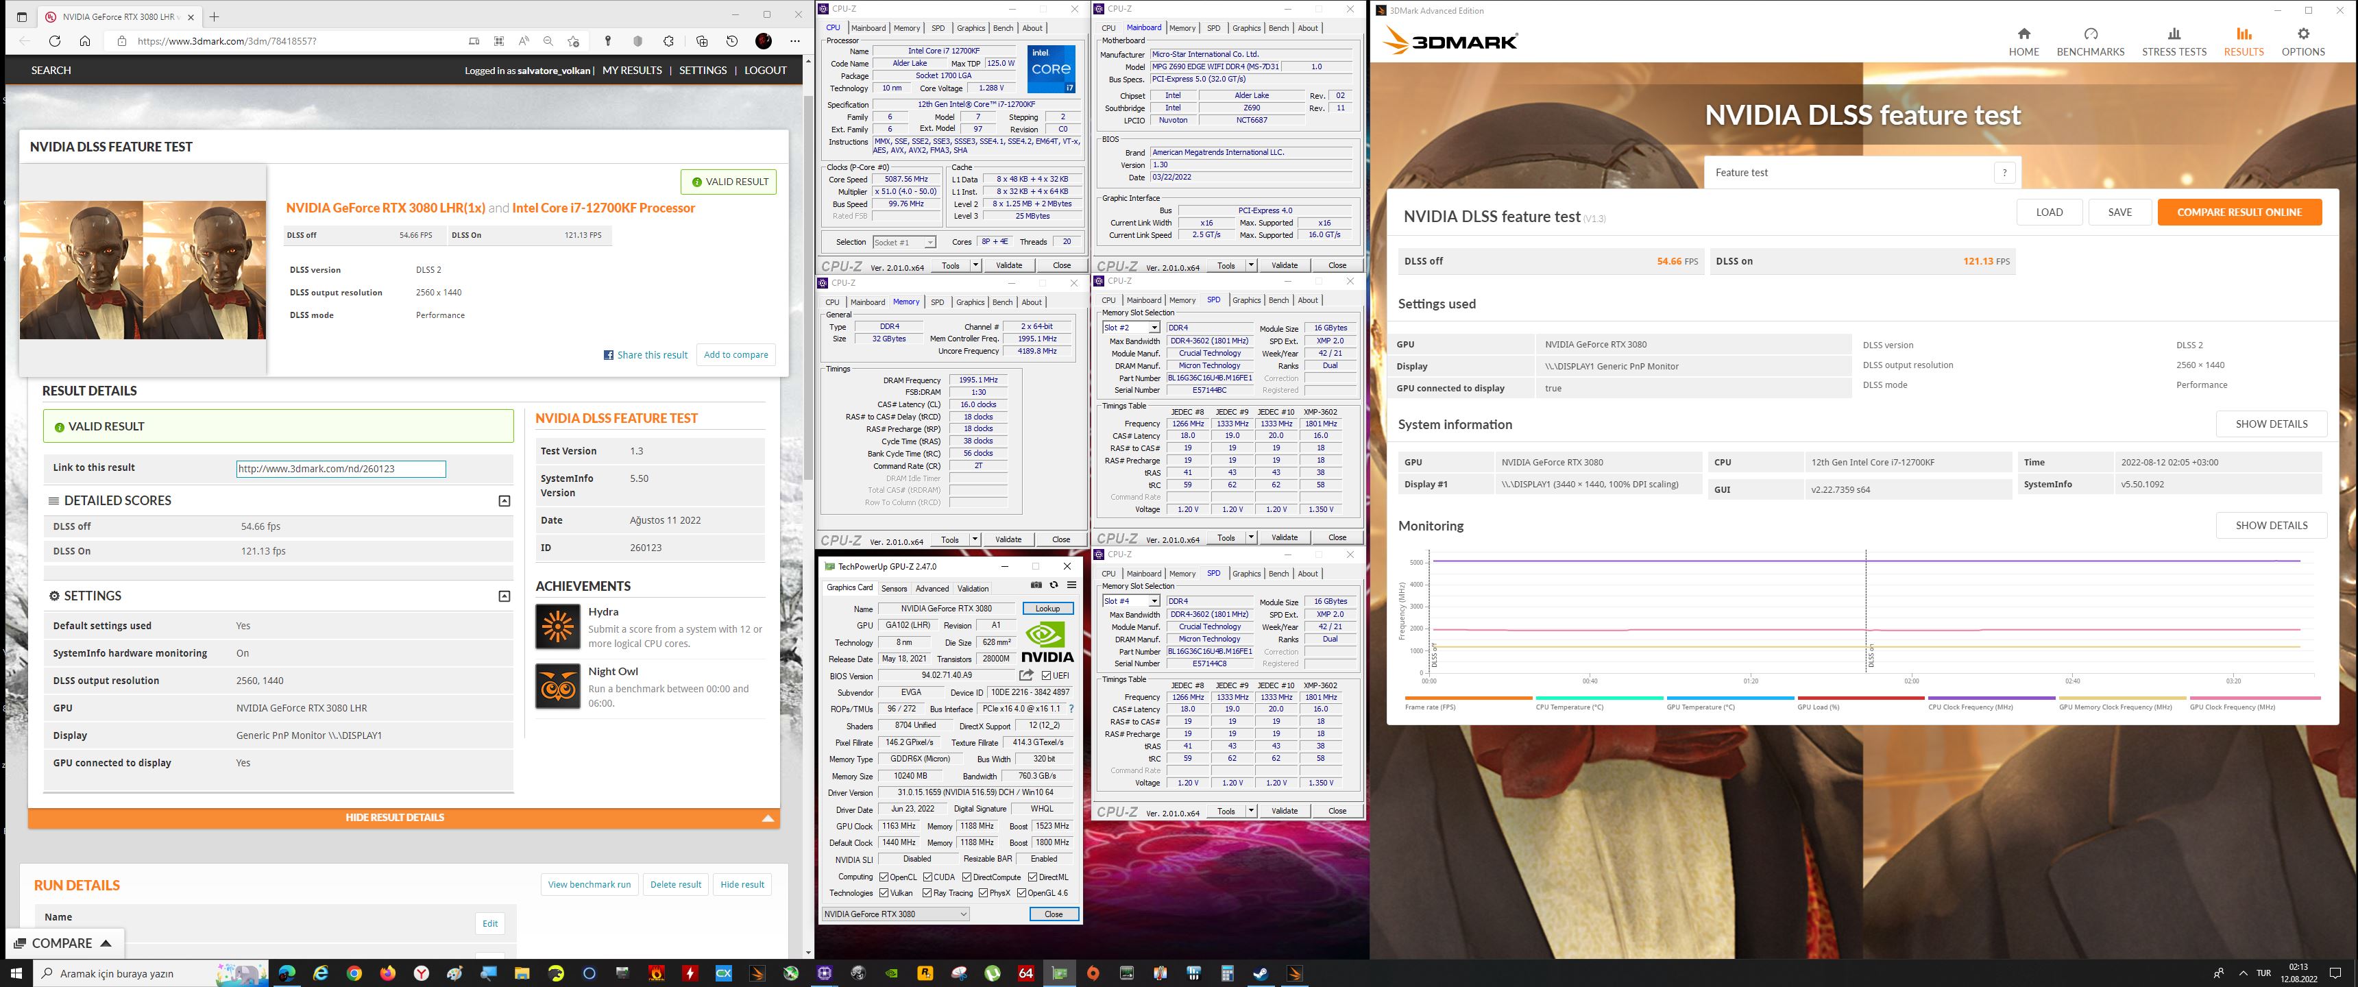Click the Read aloud icon in address bar
Screen dimensions: 2358x987
click(524, 41)
